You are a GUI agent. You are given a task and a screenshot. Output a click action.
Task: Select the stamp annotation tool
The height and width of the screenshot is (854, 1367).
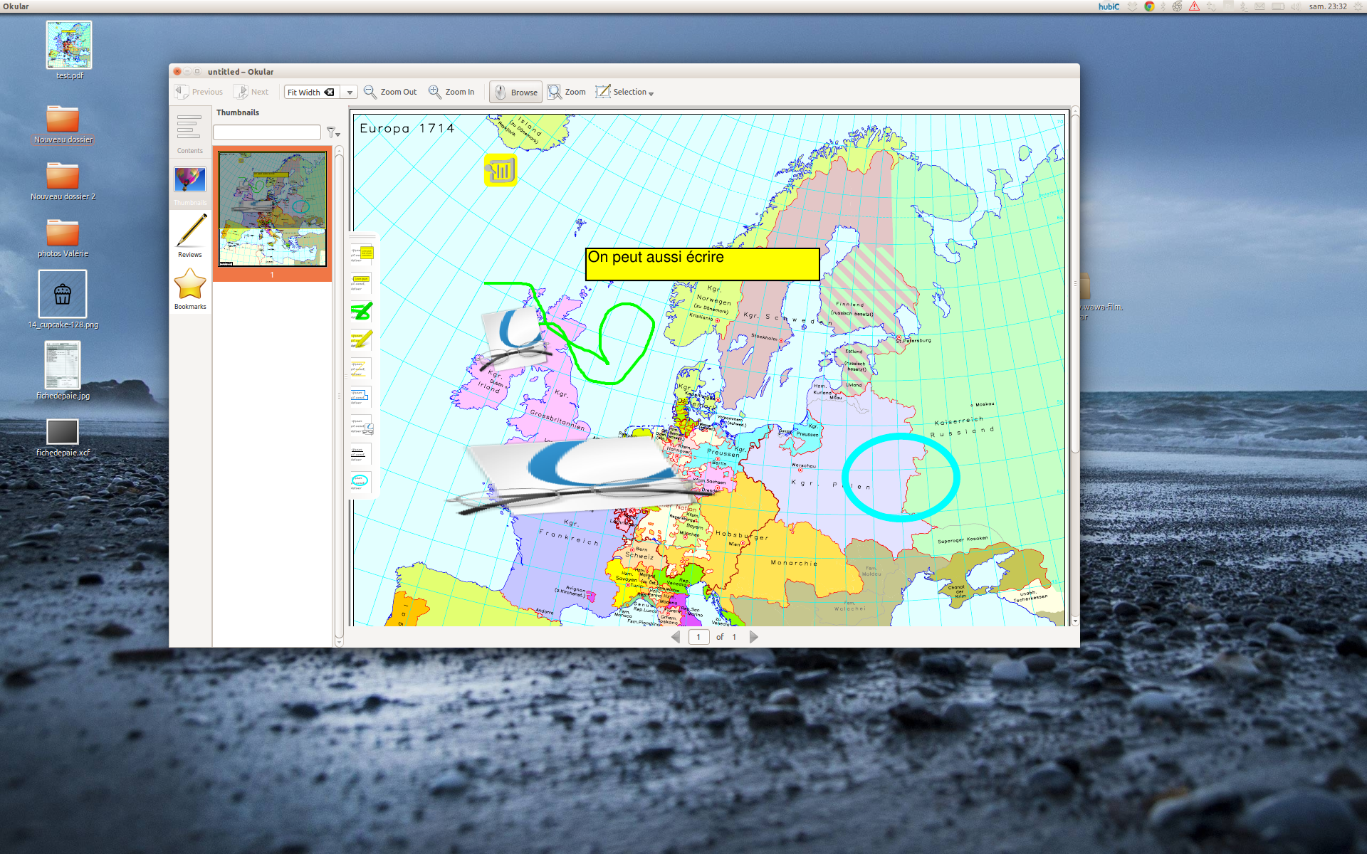[x=362, y=425]
